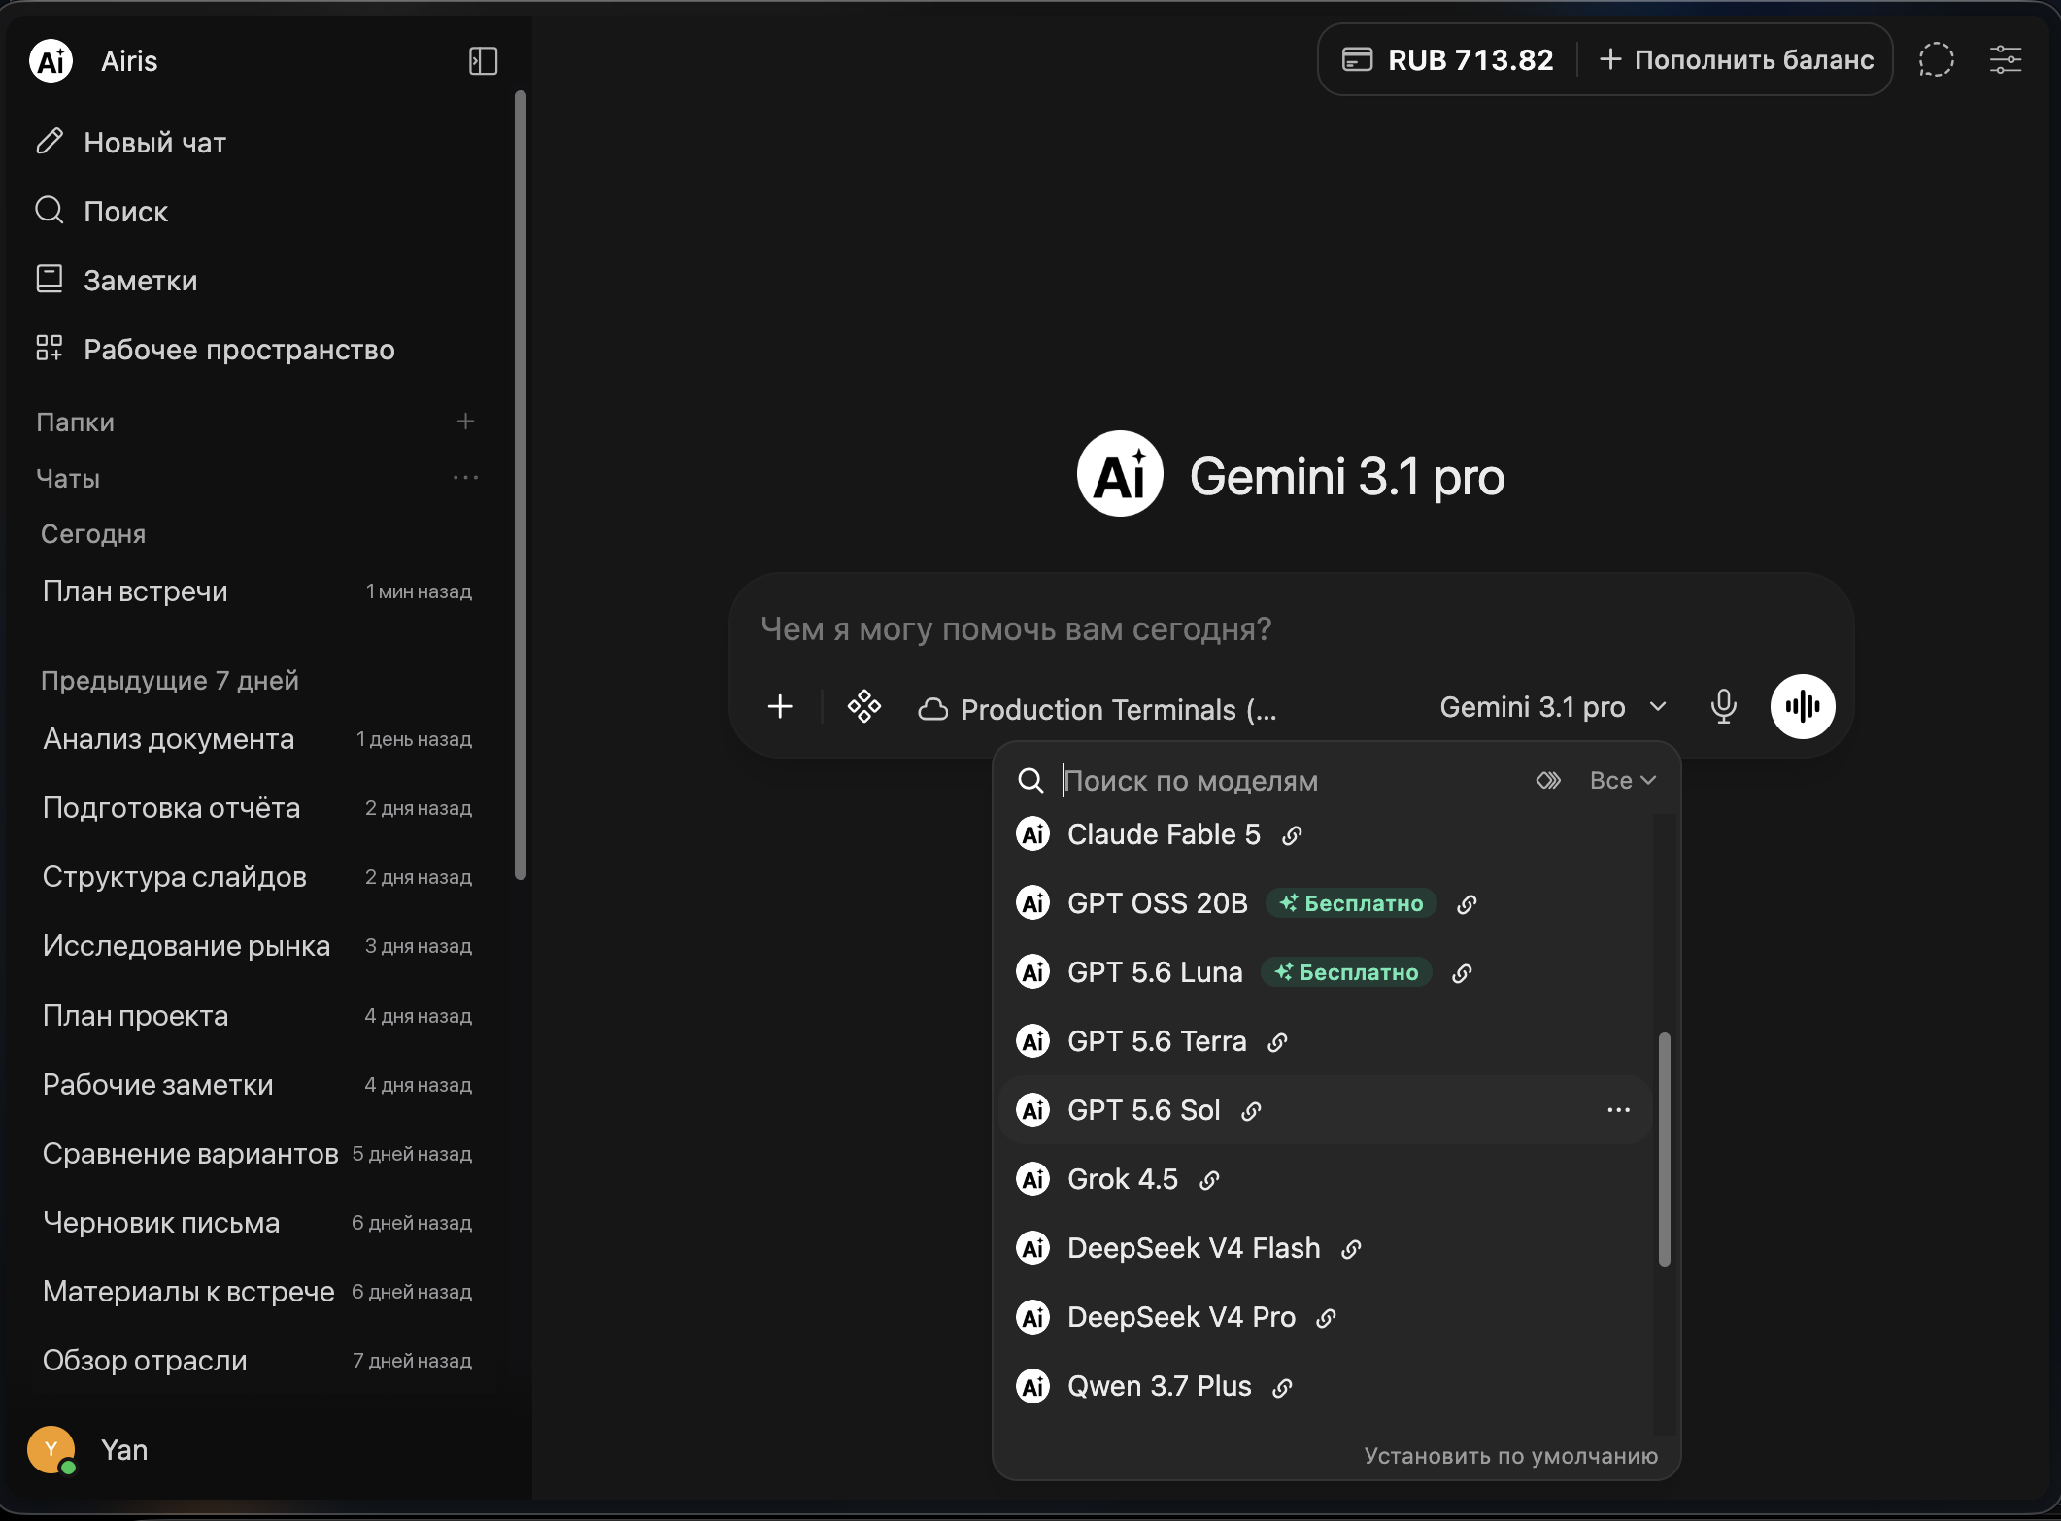Open the Все filter dropdown
The height and width of the screenshot is (1521, 2061).
click(x=1622, y=780)
